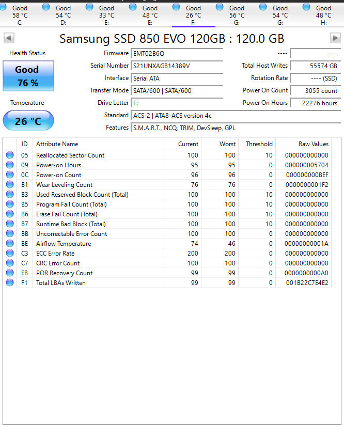Click the Transfer Mode field
Image resolution: width=344 pixels, height=427 pixels.
tap(177, 91)
